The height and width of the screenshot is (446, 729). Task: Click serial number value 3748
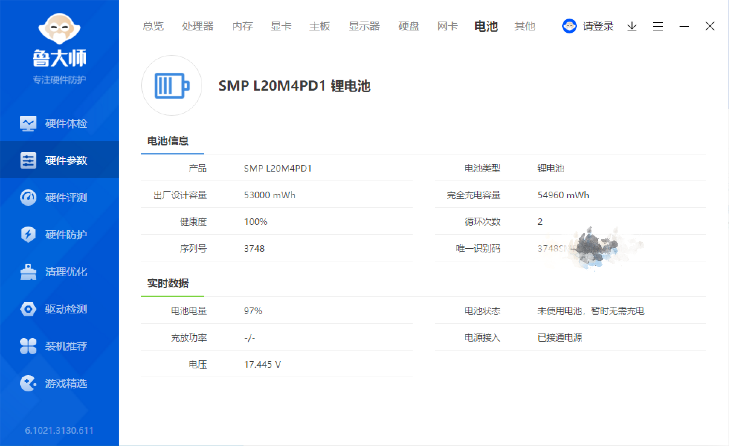[x=254, y=248]
